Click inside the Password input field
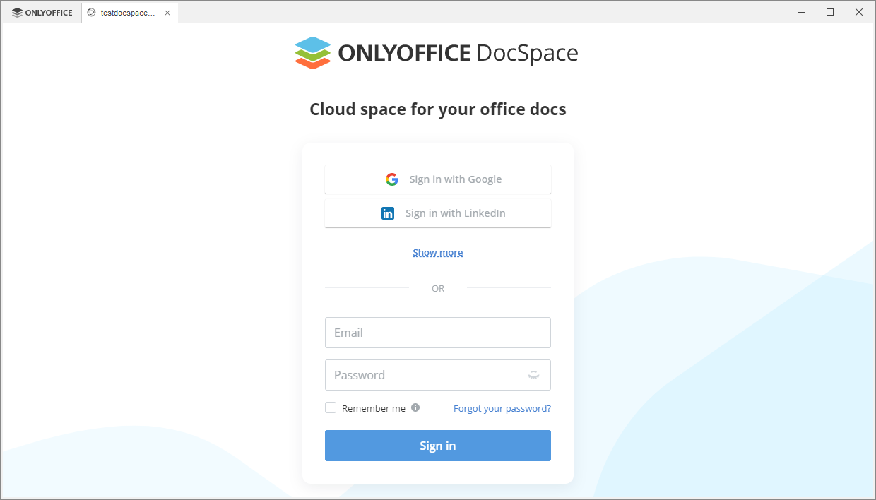The height and width of the screenshot is (500, 876). click(424, 375)
